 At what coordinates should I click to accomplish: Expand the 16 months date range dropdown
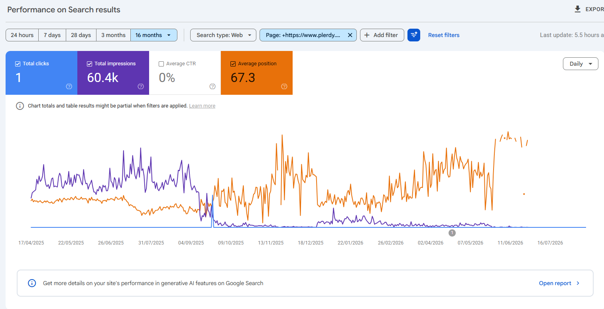153,35
